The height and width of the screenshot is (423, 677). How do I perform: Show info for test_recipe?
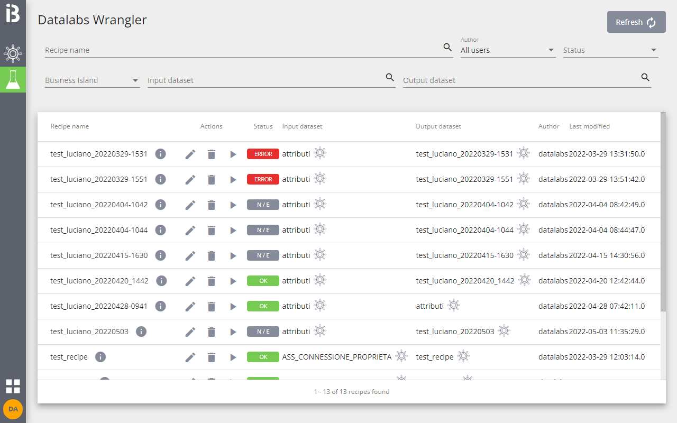100,357
